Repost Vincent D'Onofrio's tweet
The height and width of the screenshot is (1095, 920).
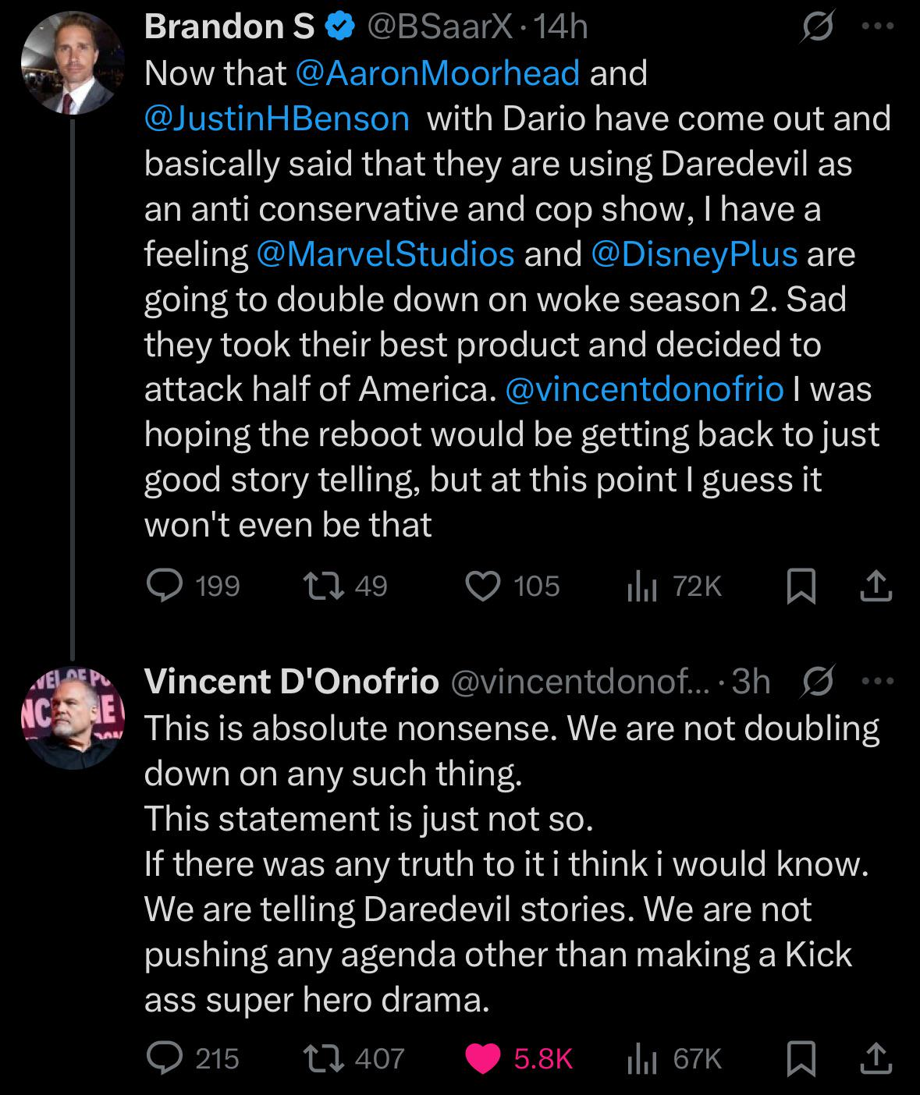point(322,1058)
